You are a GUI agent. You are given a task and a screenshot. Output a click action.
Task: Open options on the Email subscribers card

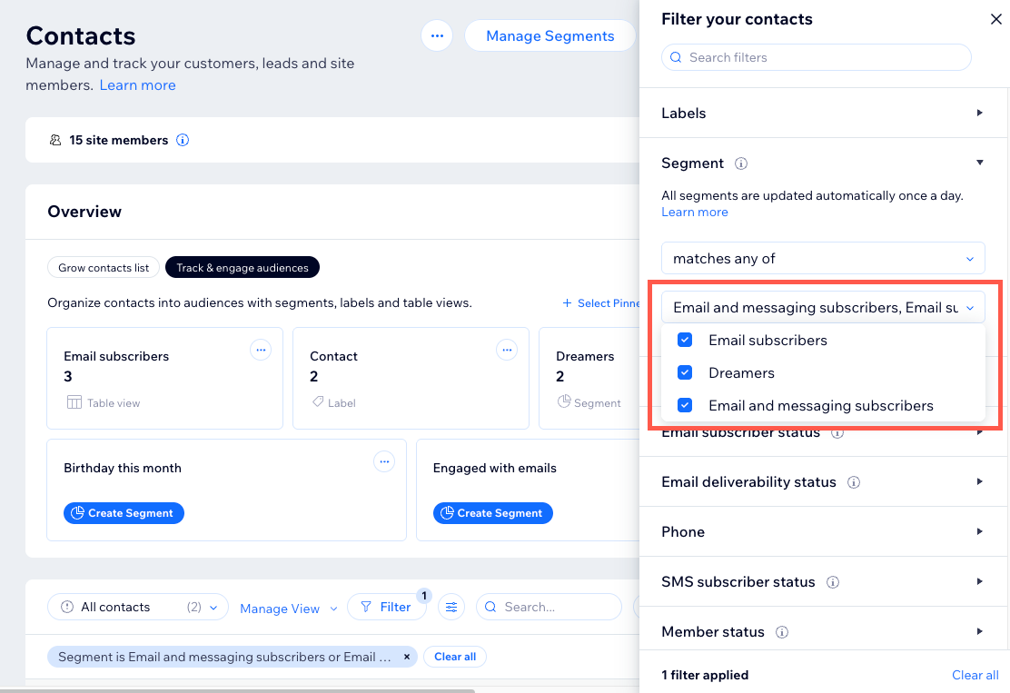[x=261, y=350]
